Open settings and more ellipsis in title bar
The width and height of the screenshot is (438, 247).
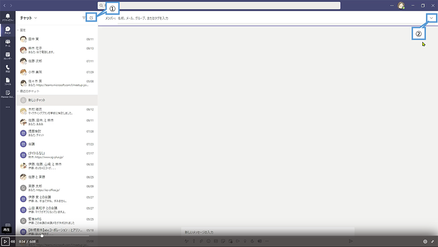point(392,5)
